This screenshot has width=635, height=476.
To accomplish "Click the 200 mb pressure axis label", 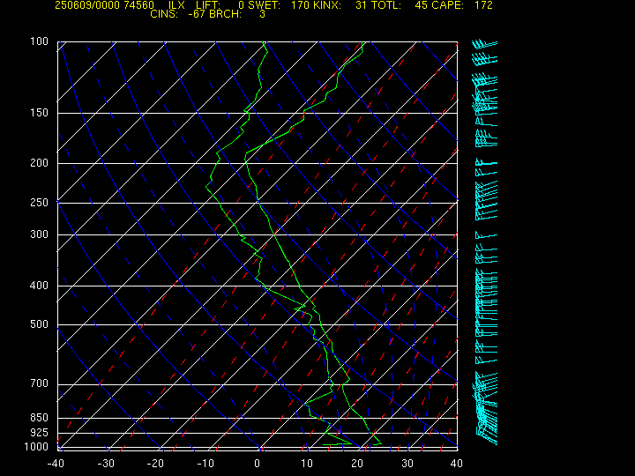I will point(40,163).
